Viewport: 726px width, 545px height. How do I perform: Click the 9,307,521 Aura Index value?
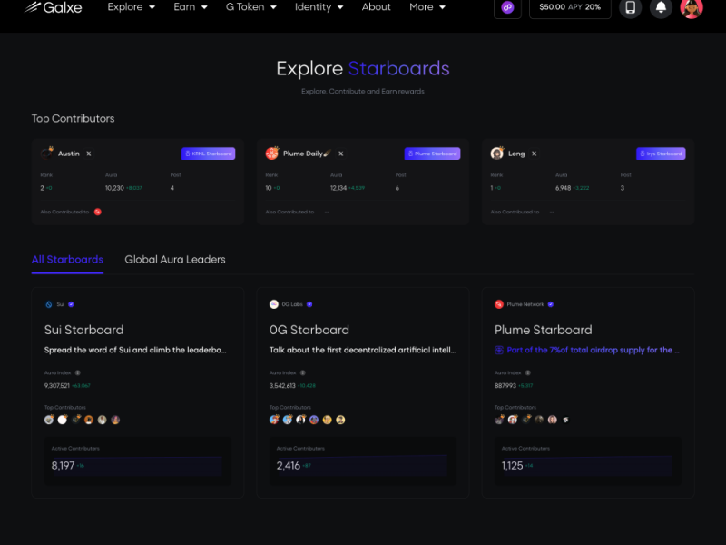click(57, 385)
